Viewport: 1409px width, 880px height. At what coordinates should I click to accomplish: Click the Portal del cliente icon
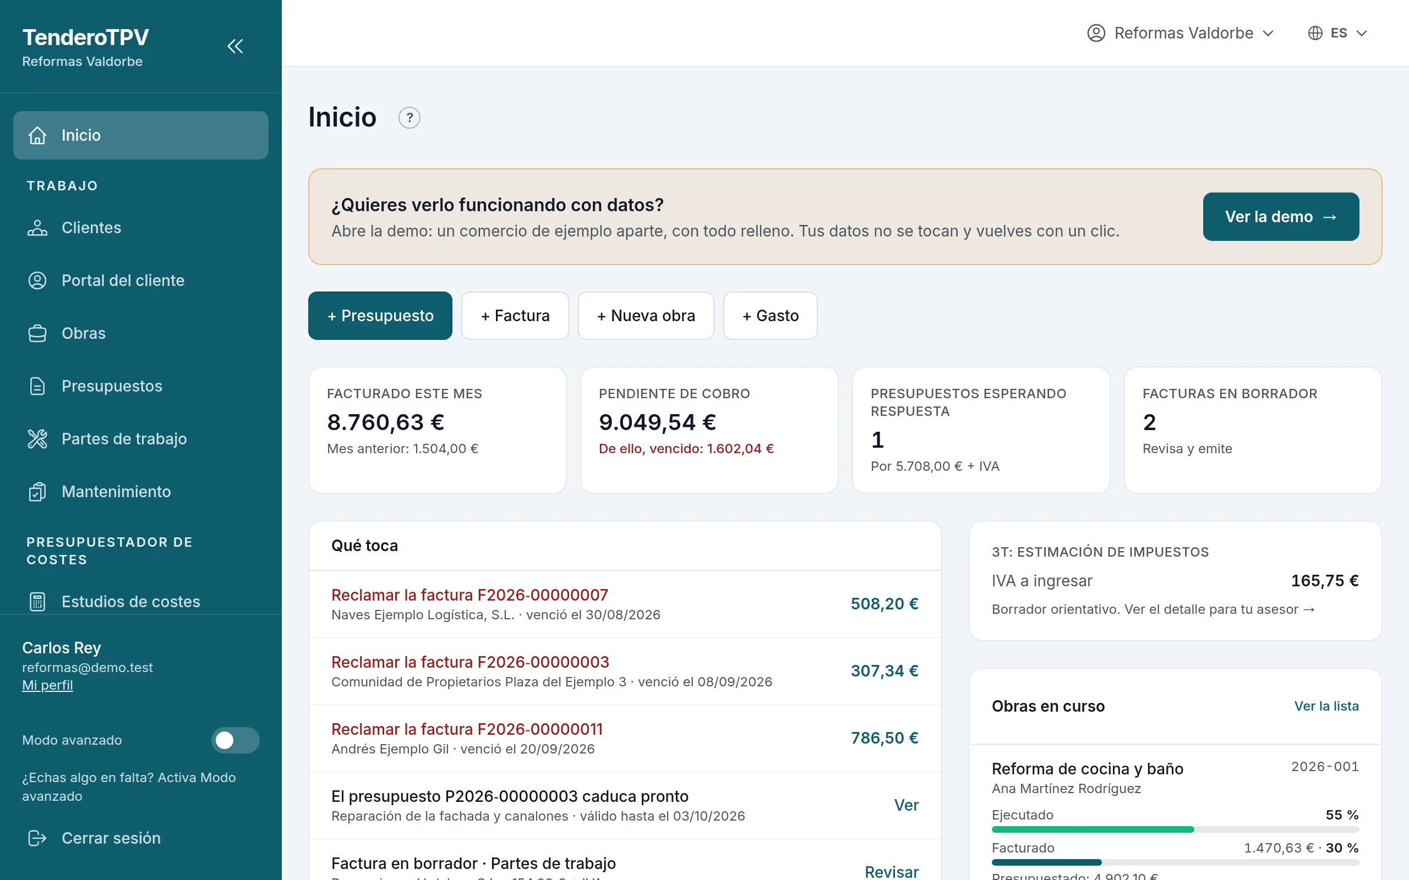37,280
